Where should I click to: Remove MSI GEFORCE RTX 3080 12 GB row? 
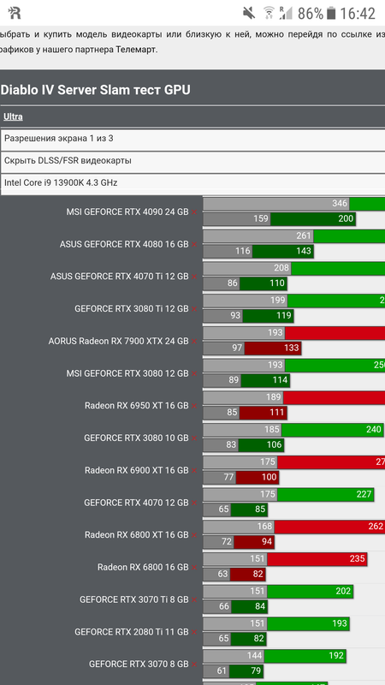point(194,373)
